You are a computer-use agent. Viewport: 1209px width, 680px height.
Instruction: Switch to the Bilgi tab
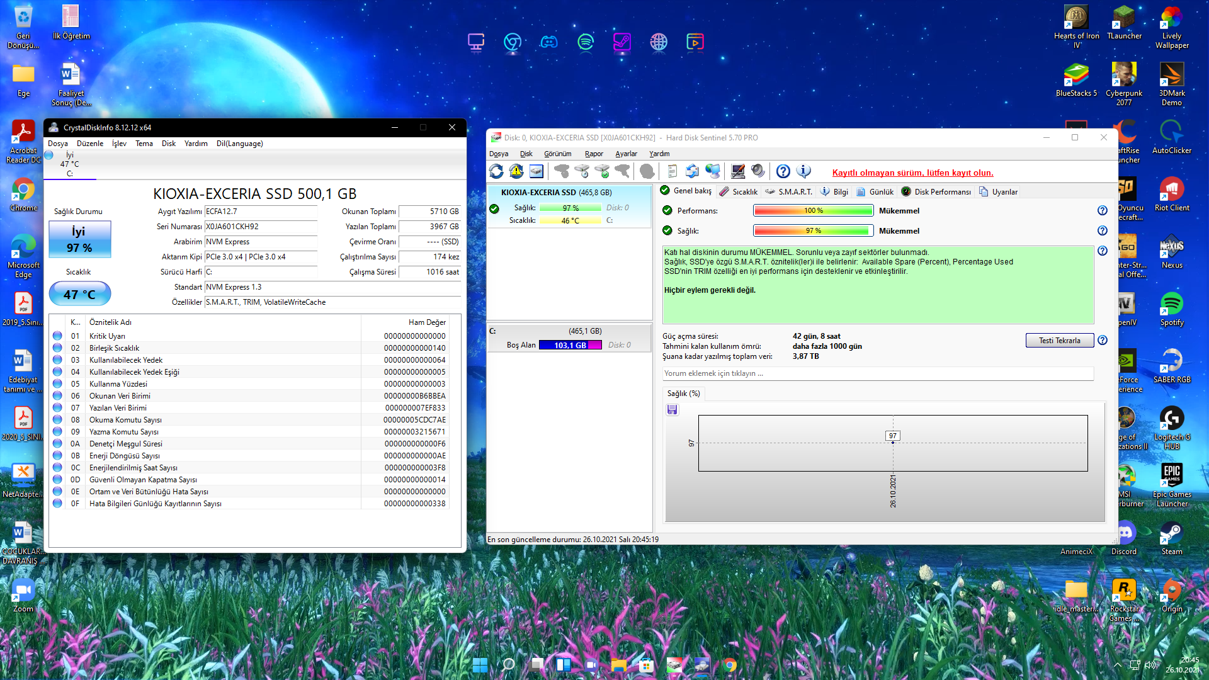coord(834,192)
